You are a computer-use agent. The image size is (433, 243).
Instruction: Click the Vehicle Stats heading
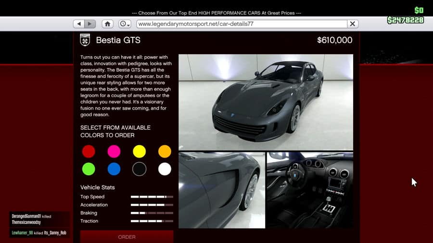point(98,187)
